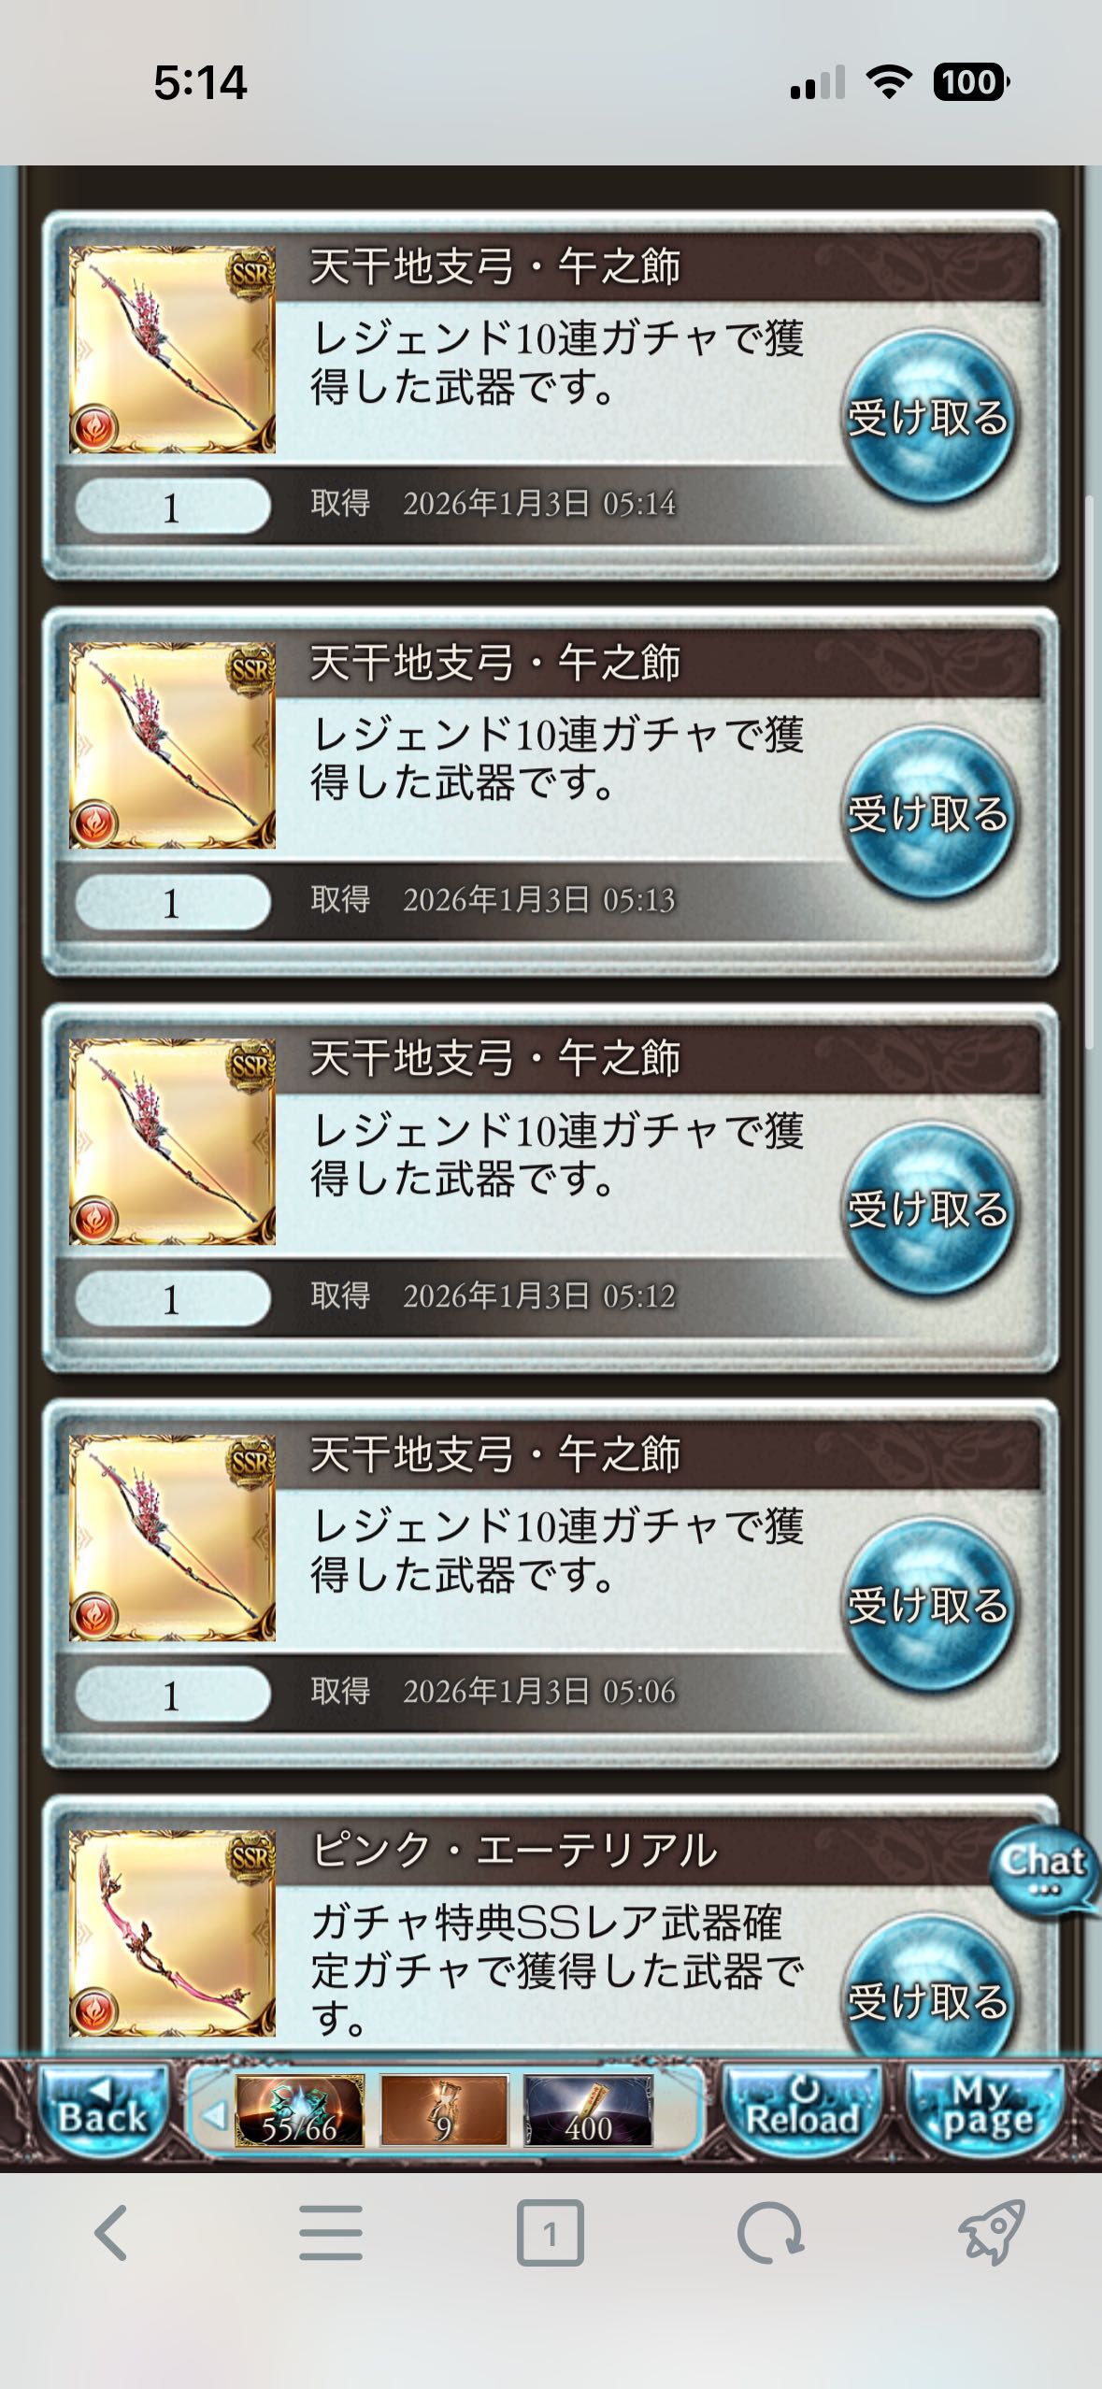Tap the hourglass item icon showing 9

[x=444, y=2110]
